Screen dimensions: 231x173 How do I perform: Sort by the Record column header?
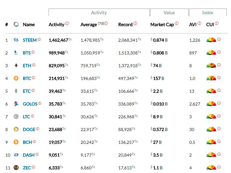tap(125, 25)
